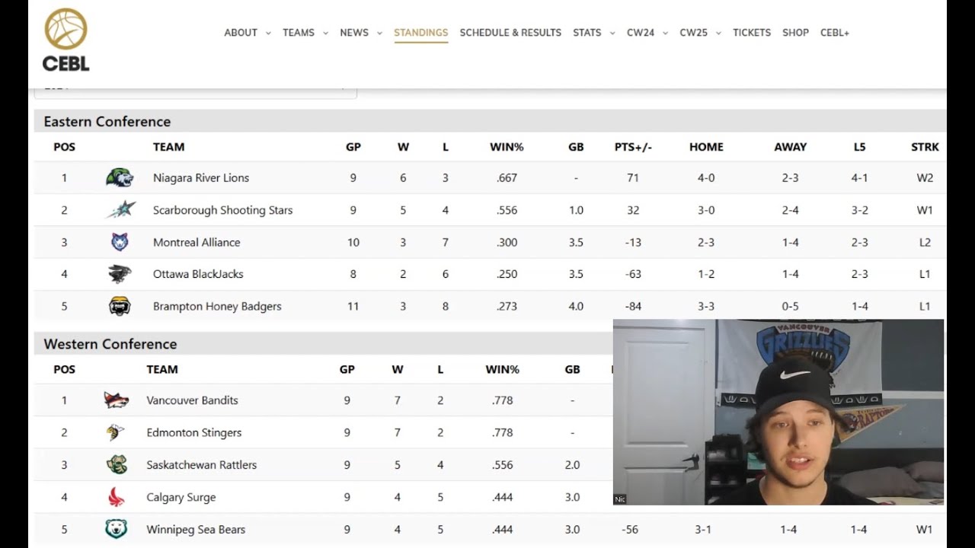The width and height of the screenshot is (975, 548).
Task: Click Eastern PTS+/- column header
Action: [x=633, y=147]
